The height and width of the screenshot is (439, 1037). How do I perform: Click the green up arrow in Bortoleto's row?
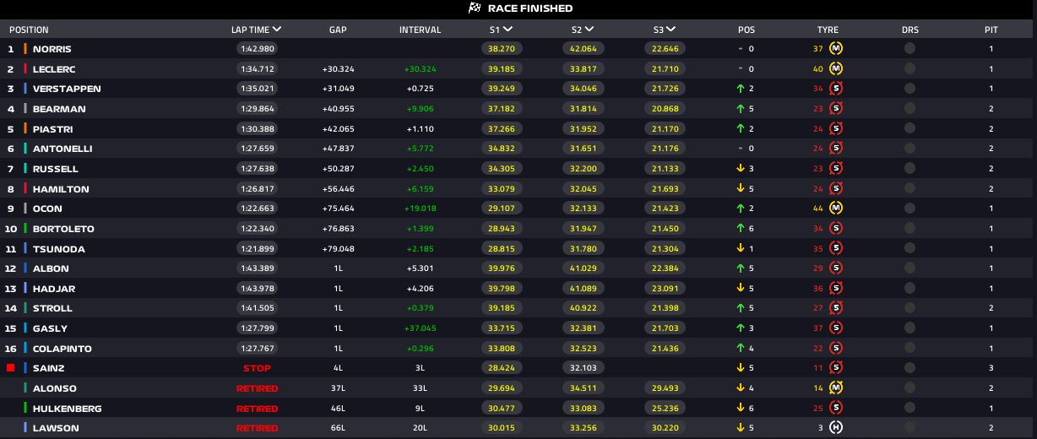pyautogui.click(x=740, y=229)
